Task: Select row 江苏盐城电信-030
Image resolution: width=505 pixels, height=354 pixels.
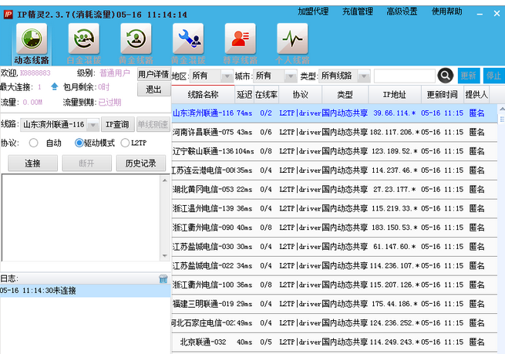Action: tap(335, 247)
